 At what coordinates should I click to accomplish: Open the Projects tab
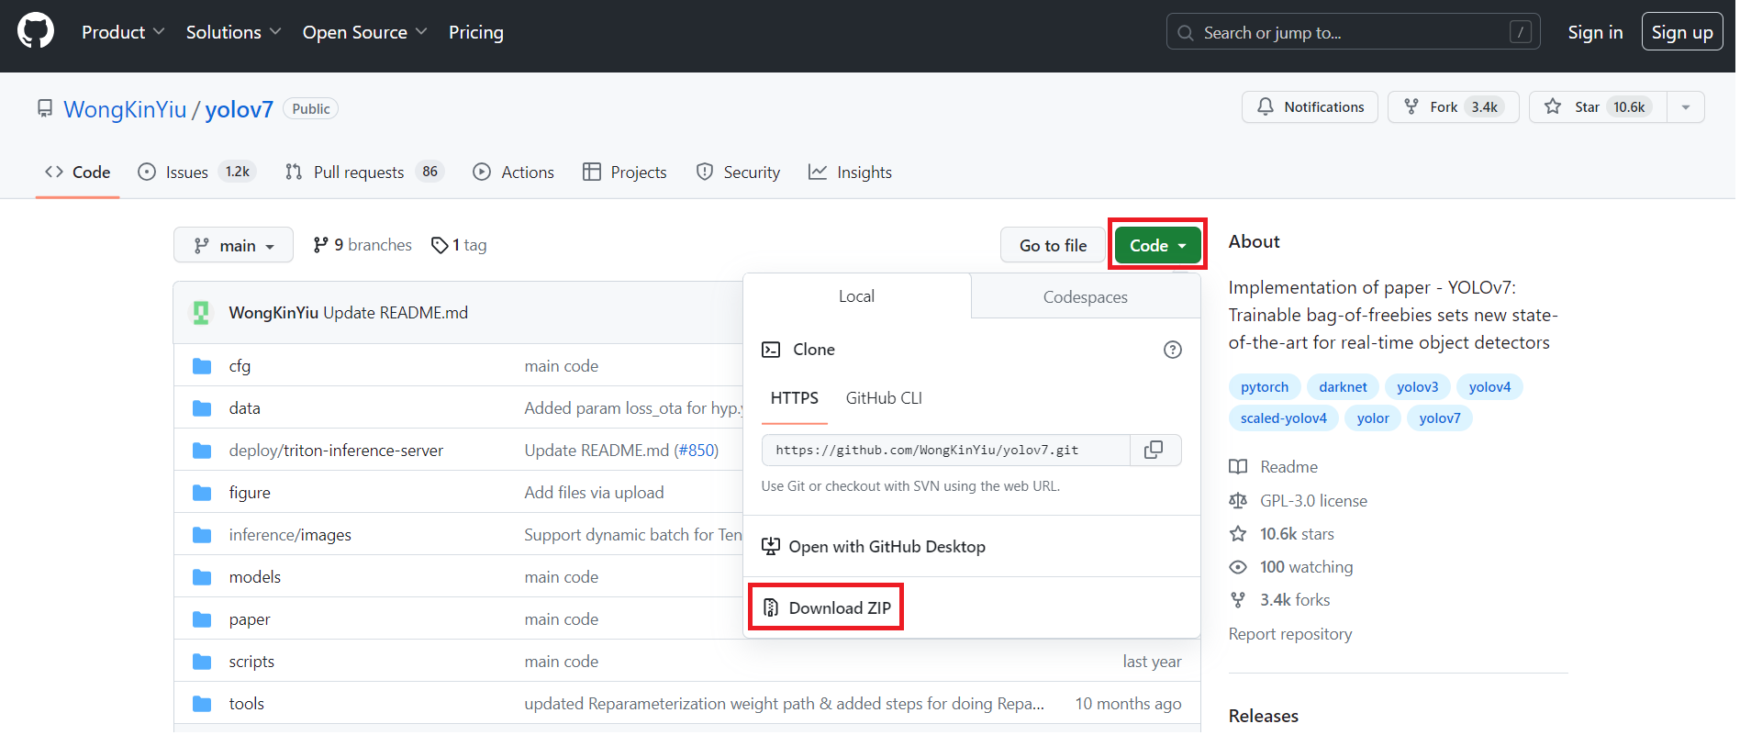point(624,173)
